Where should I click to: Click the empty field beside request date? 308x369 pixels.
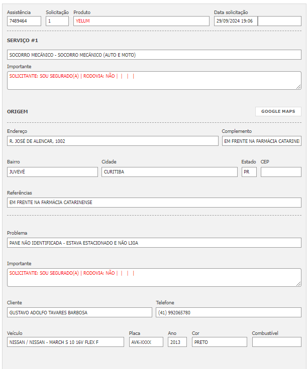[279, 21]
